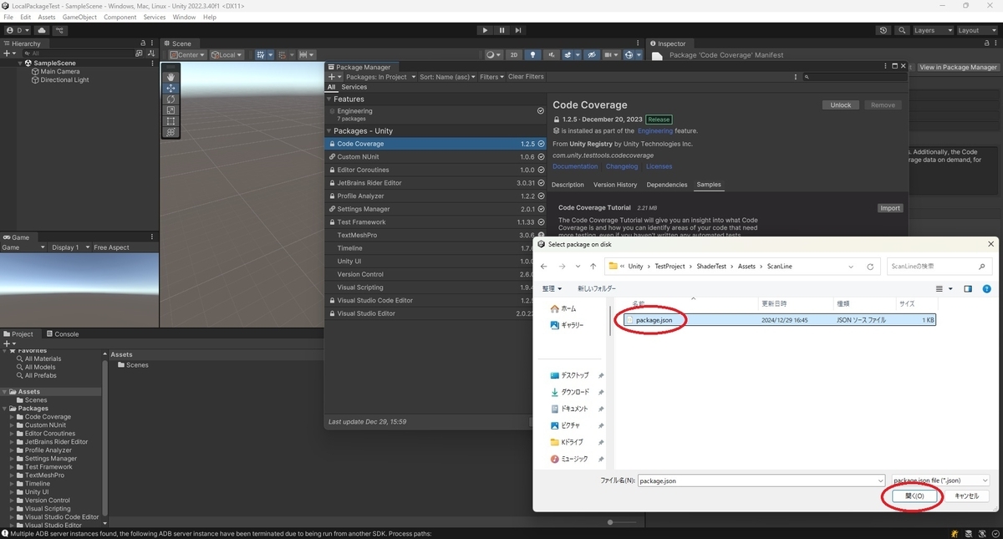The width and height of the screenshot is (1003, 539).
Task: Click the 開く(O) open button
Action: [914, 496]
